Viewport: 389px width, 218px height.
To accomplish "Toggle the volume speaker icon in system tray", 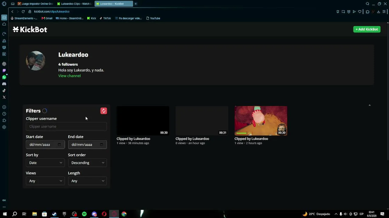I will point(346,214).
